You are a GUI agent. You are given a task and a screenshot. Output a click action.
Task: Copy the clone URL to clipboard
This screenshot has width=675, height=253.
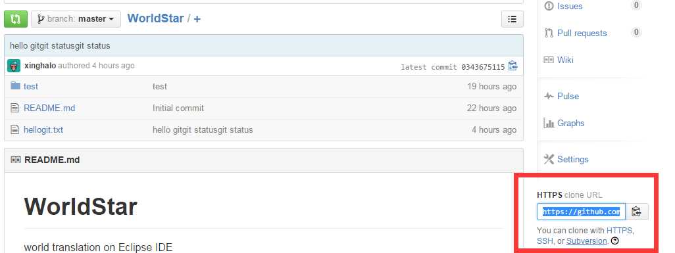637,212
